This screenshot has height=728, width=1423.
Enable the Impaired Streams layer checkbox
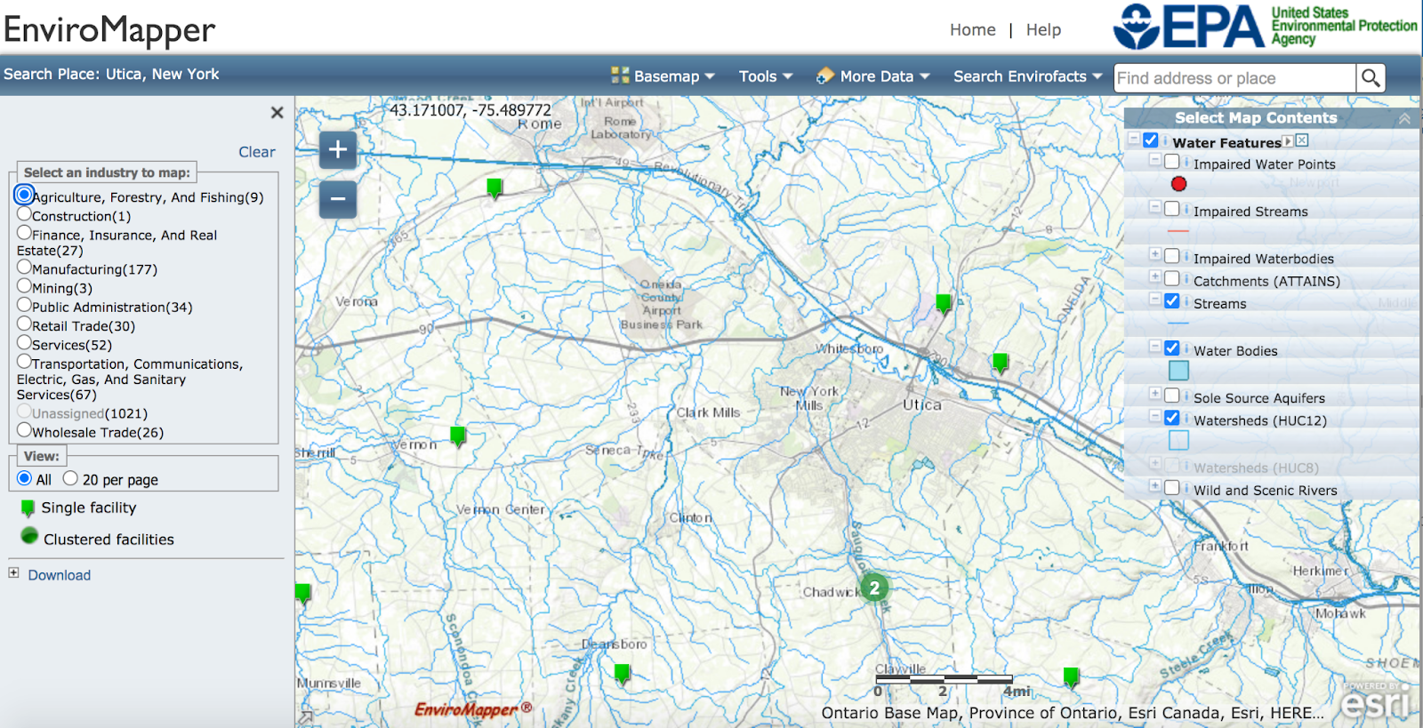pos(1172,210)
